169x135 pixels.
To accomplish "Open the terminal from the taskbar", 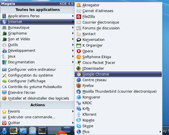I will (x=42, y=131).
